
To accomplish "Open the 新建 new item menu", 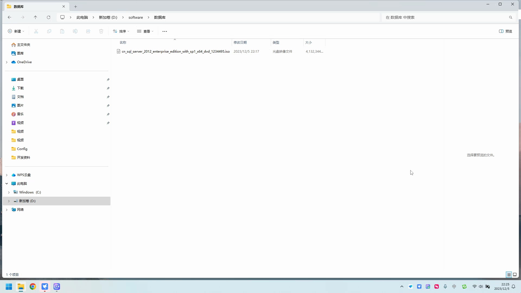I will 16,31.
